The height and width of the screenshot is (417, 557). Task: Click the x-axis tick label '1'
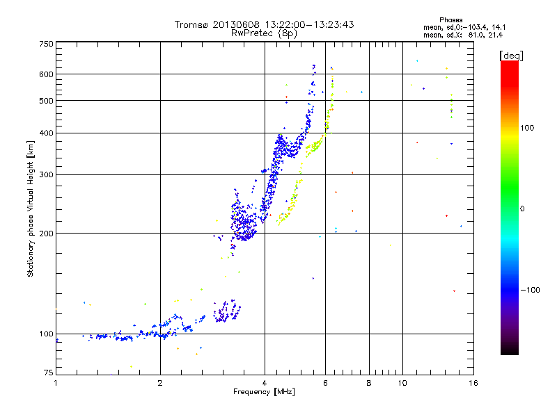[56, 383]
